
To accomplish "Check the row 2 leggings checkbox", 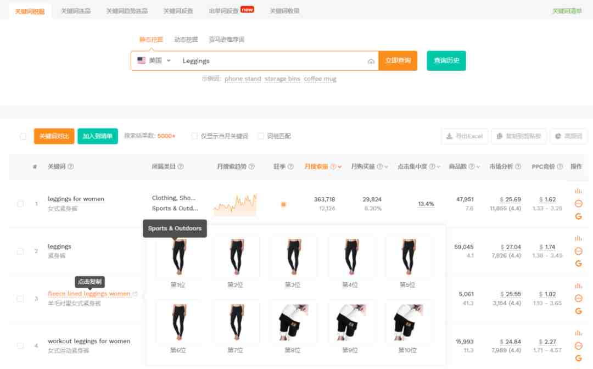I will click(x=20, y=251).
